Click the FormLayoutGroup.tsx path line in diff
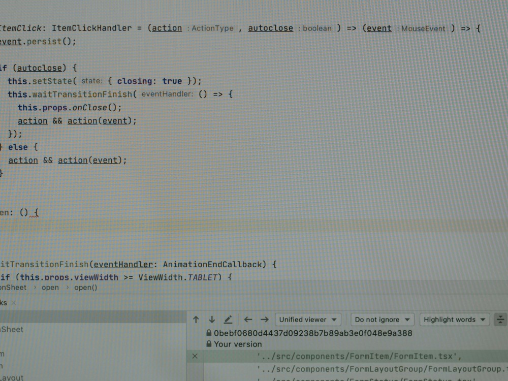This screenshot has height=381, width=508. pos(383,369)
